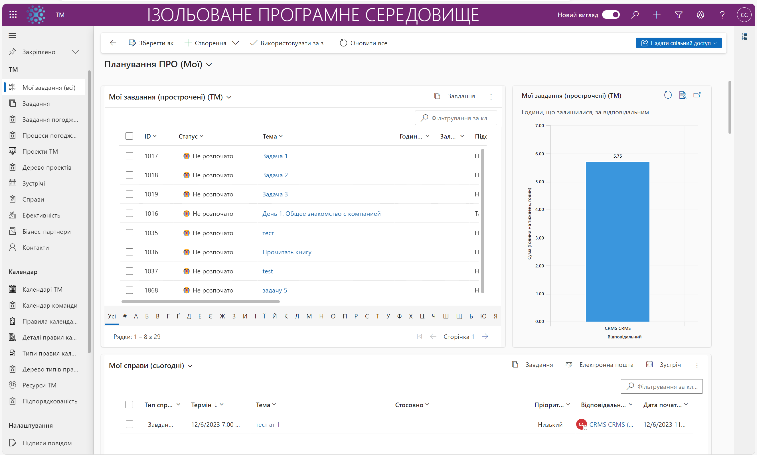757x455 pixels.
Task: Tick checkbox for row 1017
Action: pos(129,156)
